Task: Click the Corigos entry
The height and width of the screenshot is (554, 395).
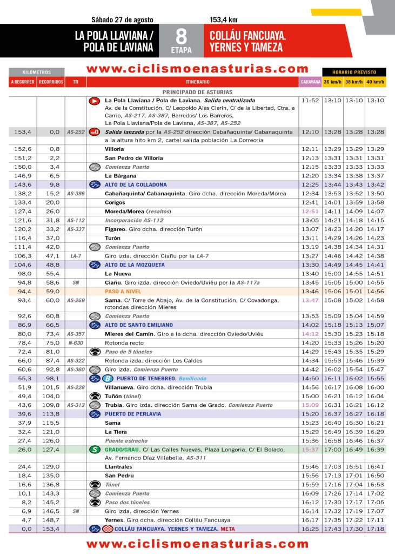Action: tap(115, 202)
